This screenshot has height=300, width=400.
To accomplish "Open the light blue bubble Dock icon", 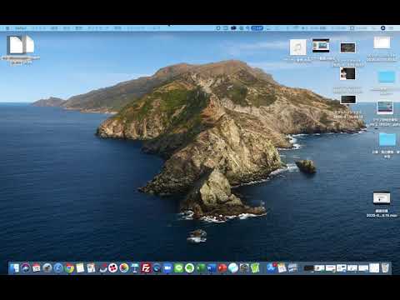I will point(233,268).
